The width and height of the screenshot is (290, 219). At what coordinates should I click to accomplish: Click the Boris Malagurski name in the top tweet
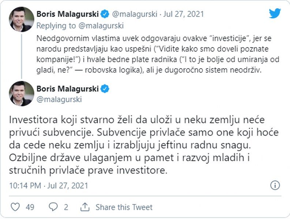tap(68, 14)
